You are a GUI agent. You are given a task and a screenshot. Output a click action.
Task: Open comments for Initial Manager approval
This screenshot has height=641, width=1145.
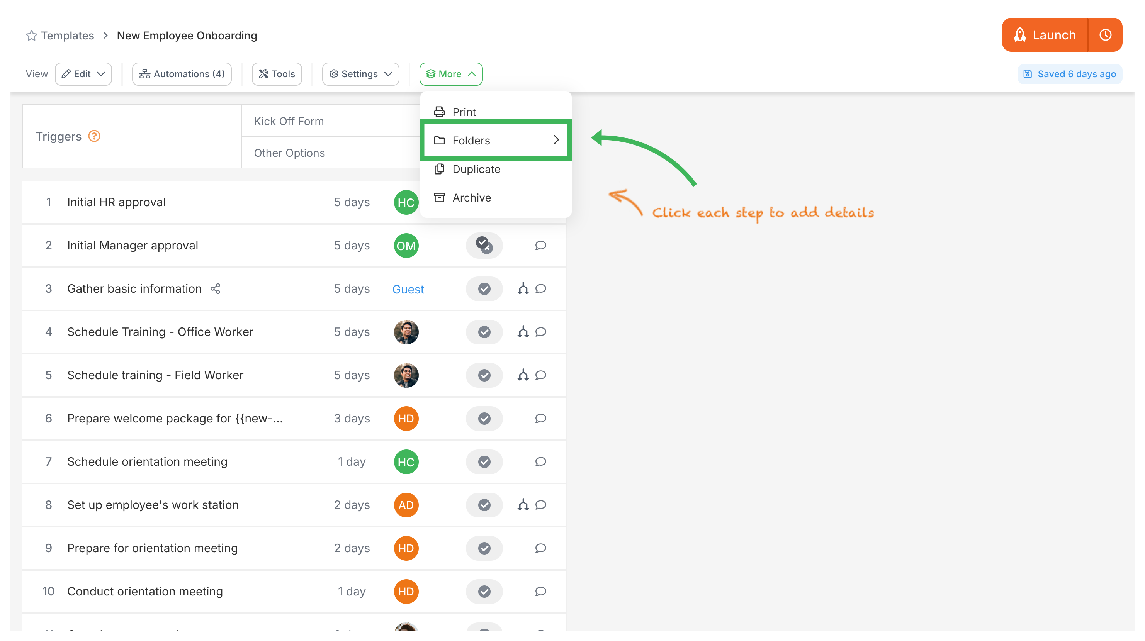[x=540, y=245]
